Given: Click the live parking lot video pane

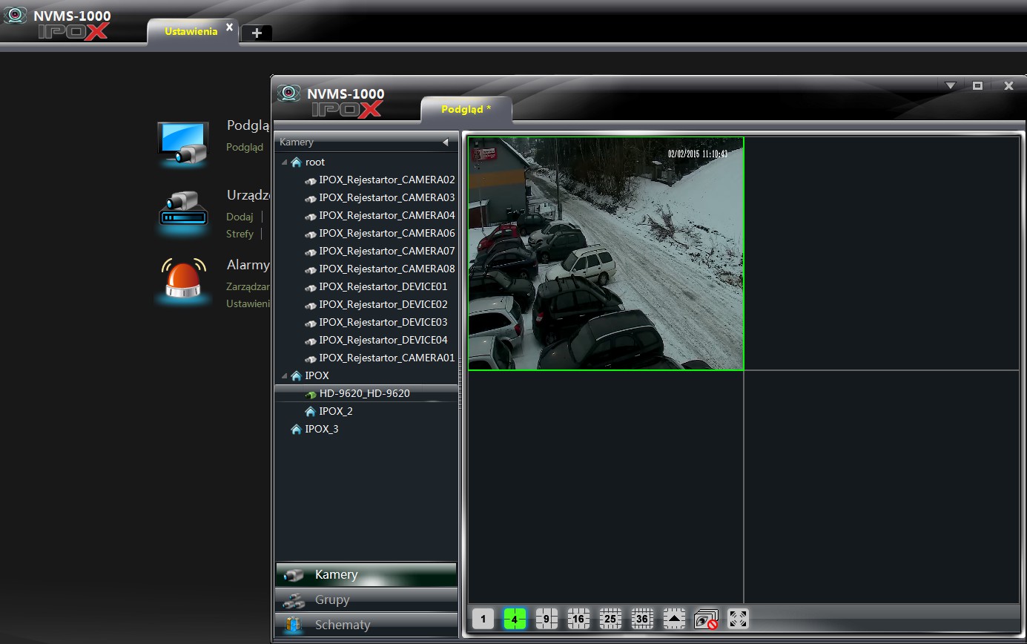Looking at the screenshot, I should coord(606,253).
